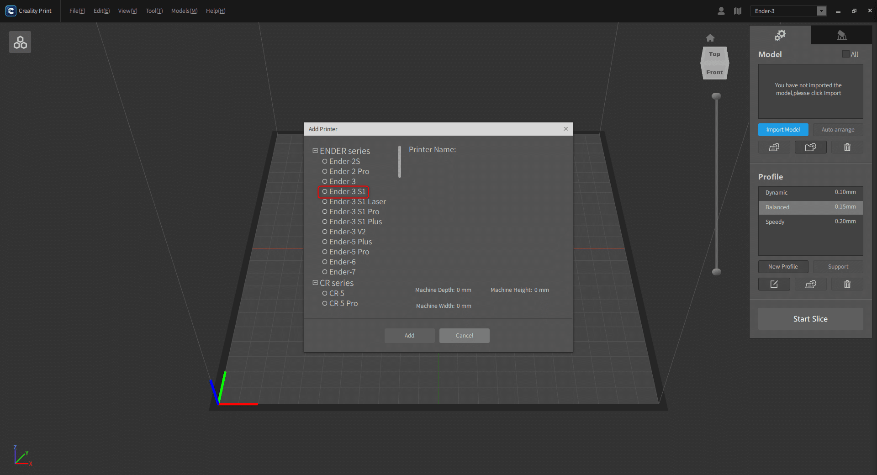
Task: Collapse the CR series tree
Action: (315, 283)
